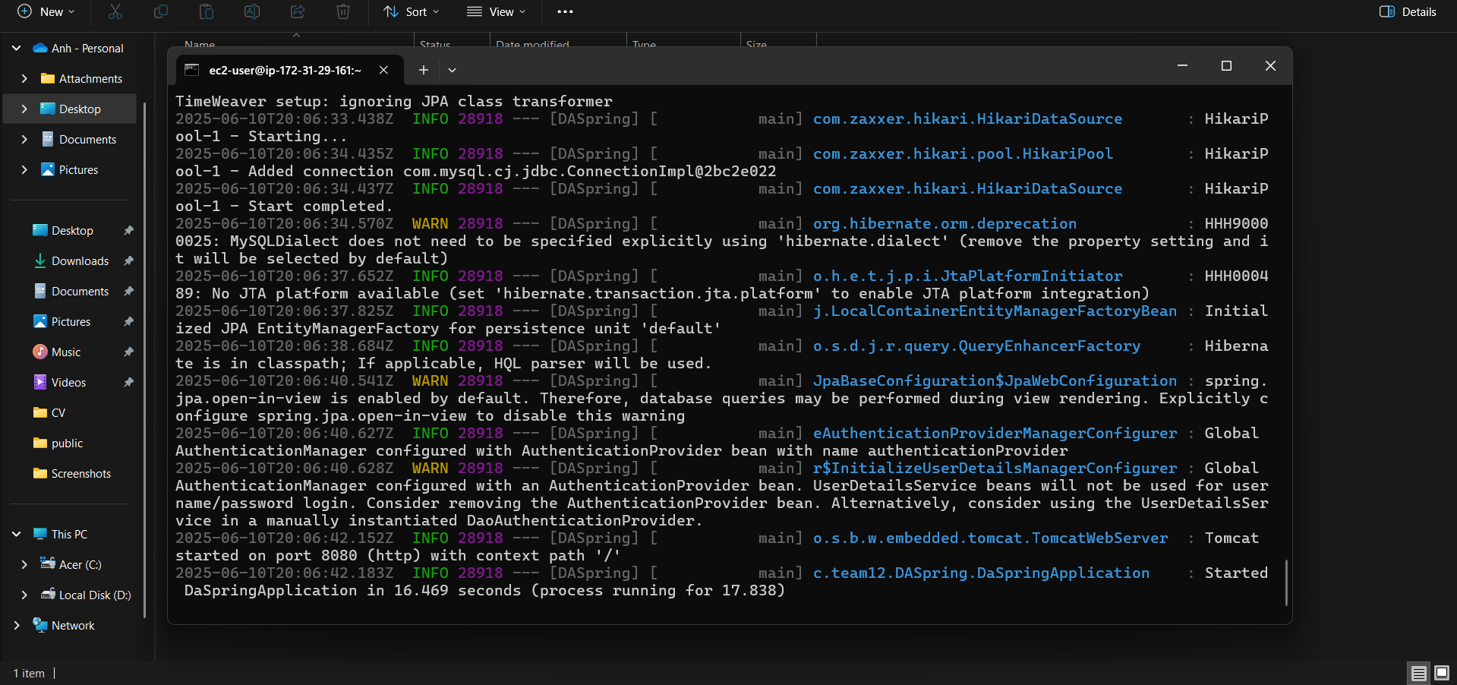Maximize the terminal window
1457x685 pixels.
pos(1226,66)
